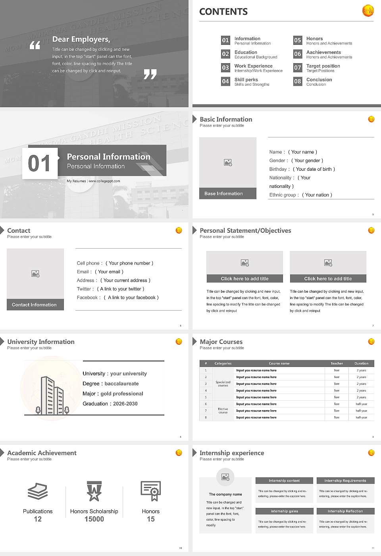Click the image placeholder icon in Base Information box
The width and height of the screenshot is (381, 556).
point(227,162)
